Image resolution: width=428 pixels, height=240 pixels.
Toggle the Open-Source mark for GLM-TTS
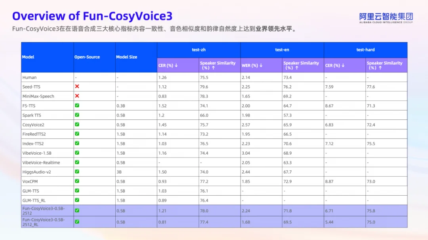[x=78, y=191]
